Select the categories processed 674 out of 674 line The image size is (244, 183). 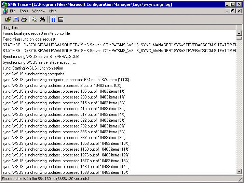[x=119, y=80]
